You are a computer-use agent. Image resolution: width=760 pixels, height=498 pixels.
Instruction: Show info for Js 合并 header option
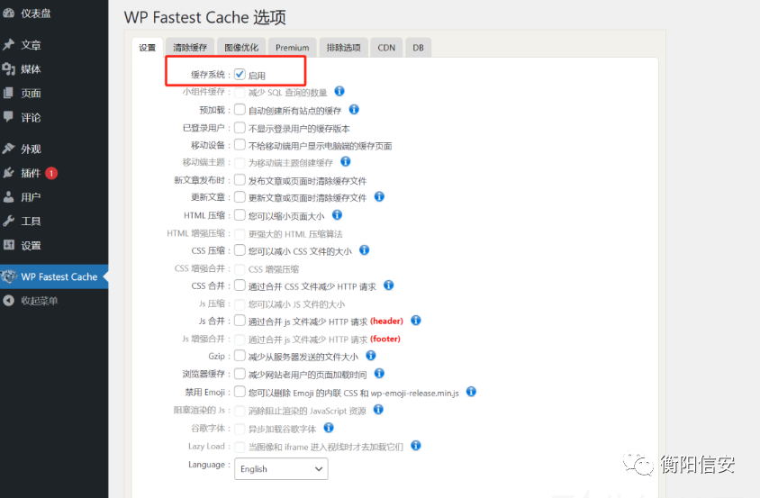(x=415, y=321)
